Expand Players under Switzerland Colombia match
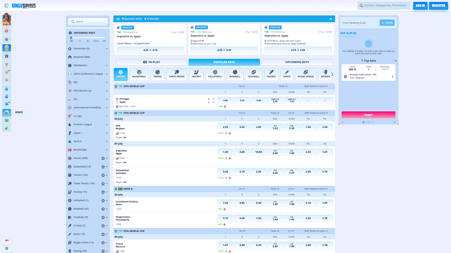The height and width of the screenshot is (253, 451). (121, 182)
